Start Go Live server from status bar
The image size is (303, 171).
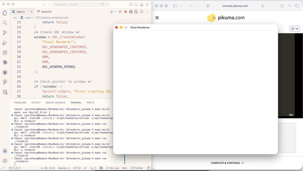(x=113, y=168)
